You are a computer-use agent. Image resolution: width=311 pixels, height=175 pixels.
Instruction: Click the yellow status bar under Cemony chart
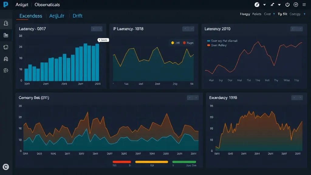click(x=152, y=162)
